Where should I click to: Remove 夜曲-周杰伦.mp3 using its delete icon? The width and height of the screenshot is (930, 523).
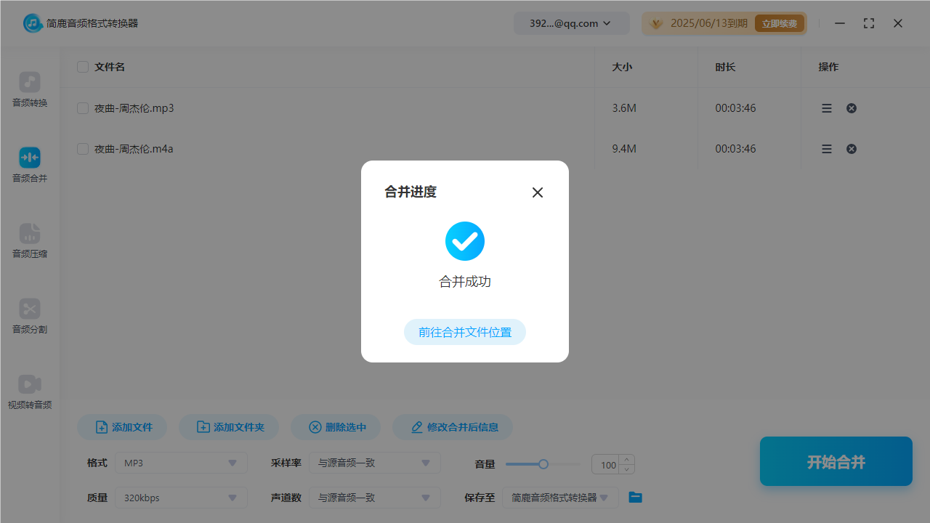pyautogui.click(x=851, y=108)
